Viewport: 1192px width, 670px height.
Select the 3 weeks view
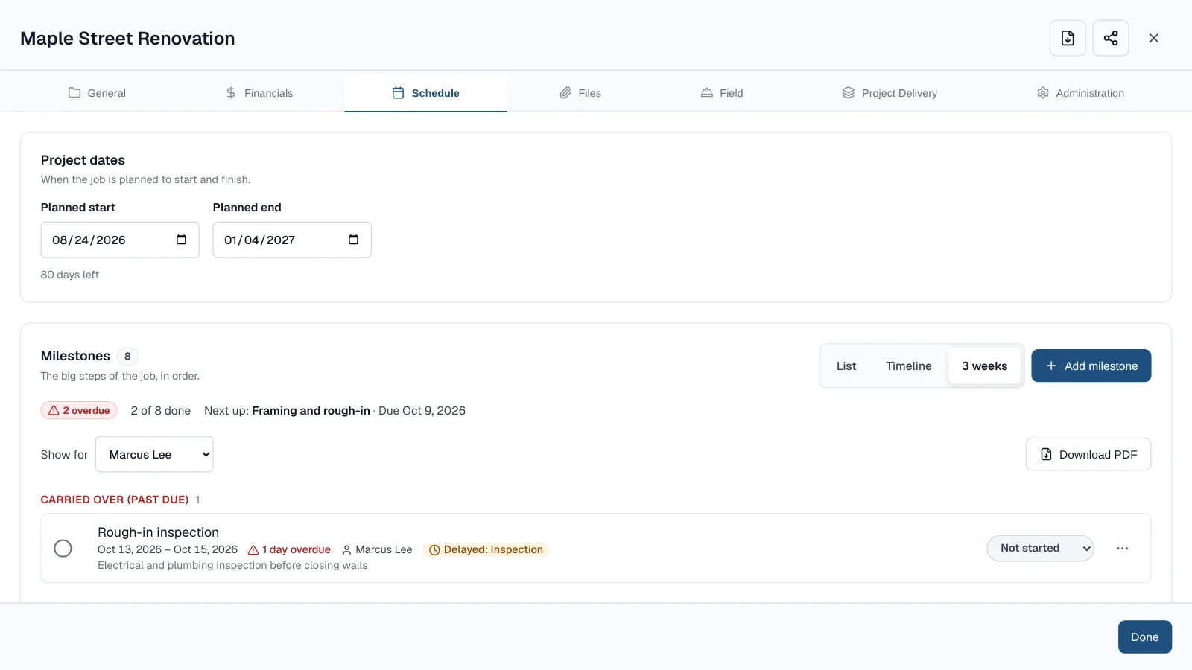[984, 366]
